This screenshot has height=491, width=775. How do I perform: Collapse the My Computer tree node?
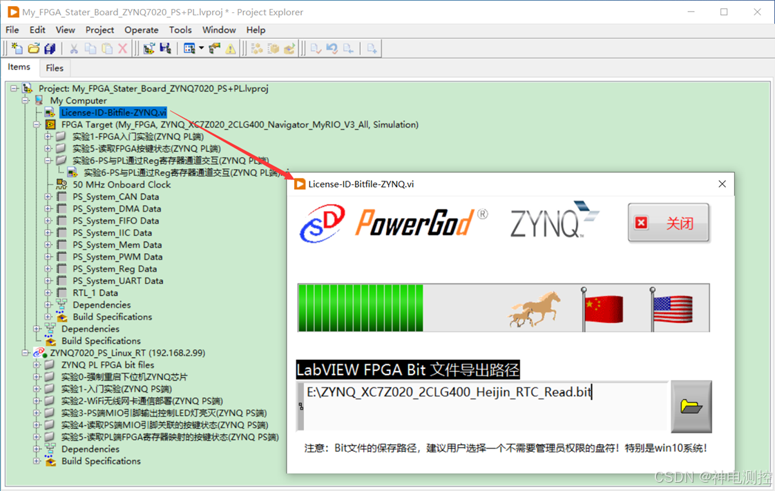[25, 100]
